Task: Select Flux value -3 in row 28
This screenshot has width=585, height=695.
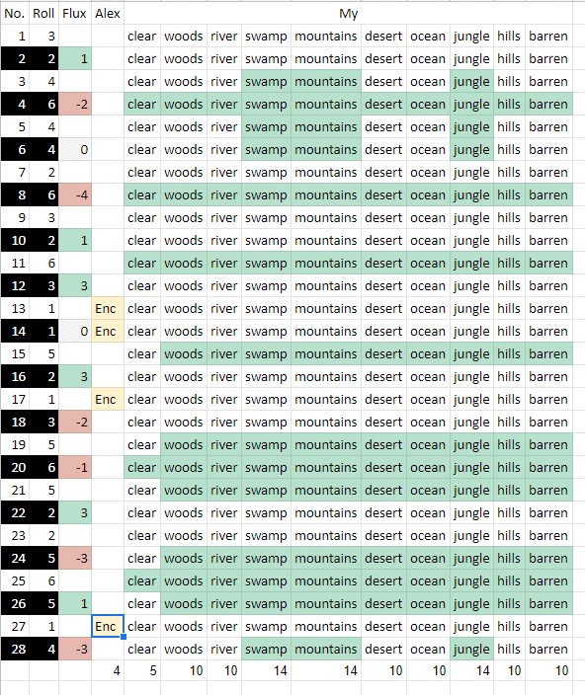Action: [75, 649]
